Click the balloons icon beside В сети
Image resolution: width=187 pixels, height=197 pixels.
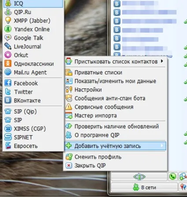point(183,187)
